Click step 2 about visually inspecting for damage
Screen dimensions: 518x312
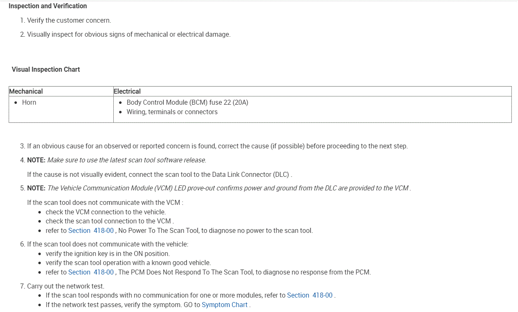point(129,35)
